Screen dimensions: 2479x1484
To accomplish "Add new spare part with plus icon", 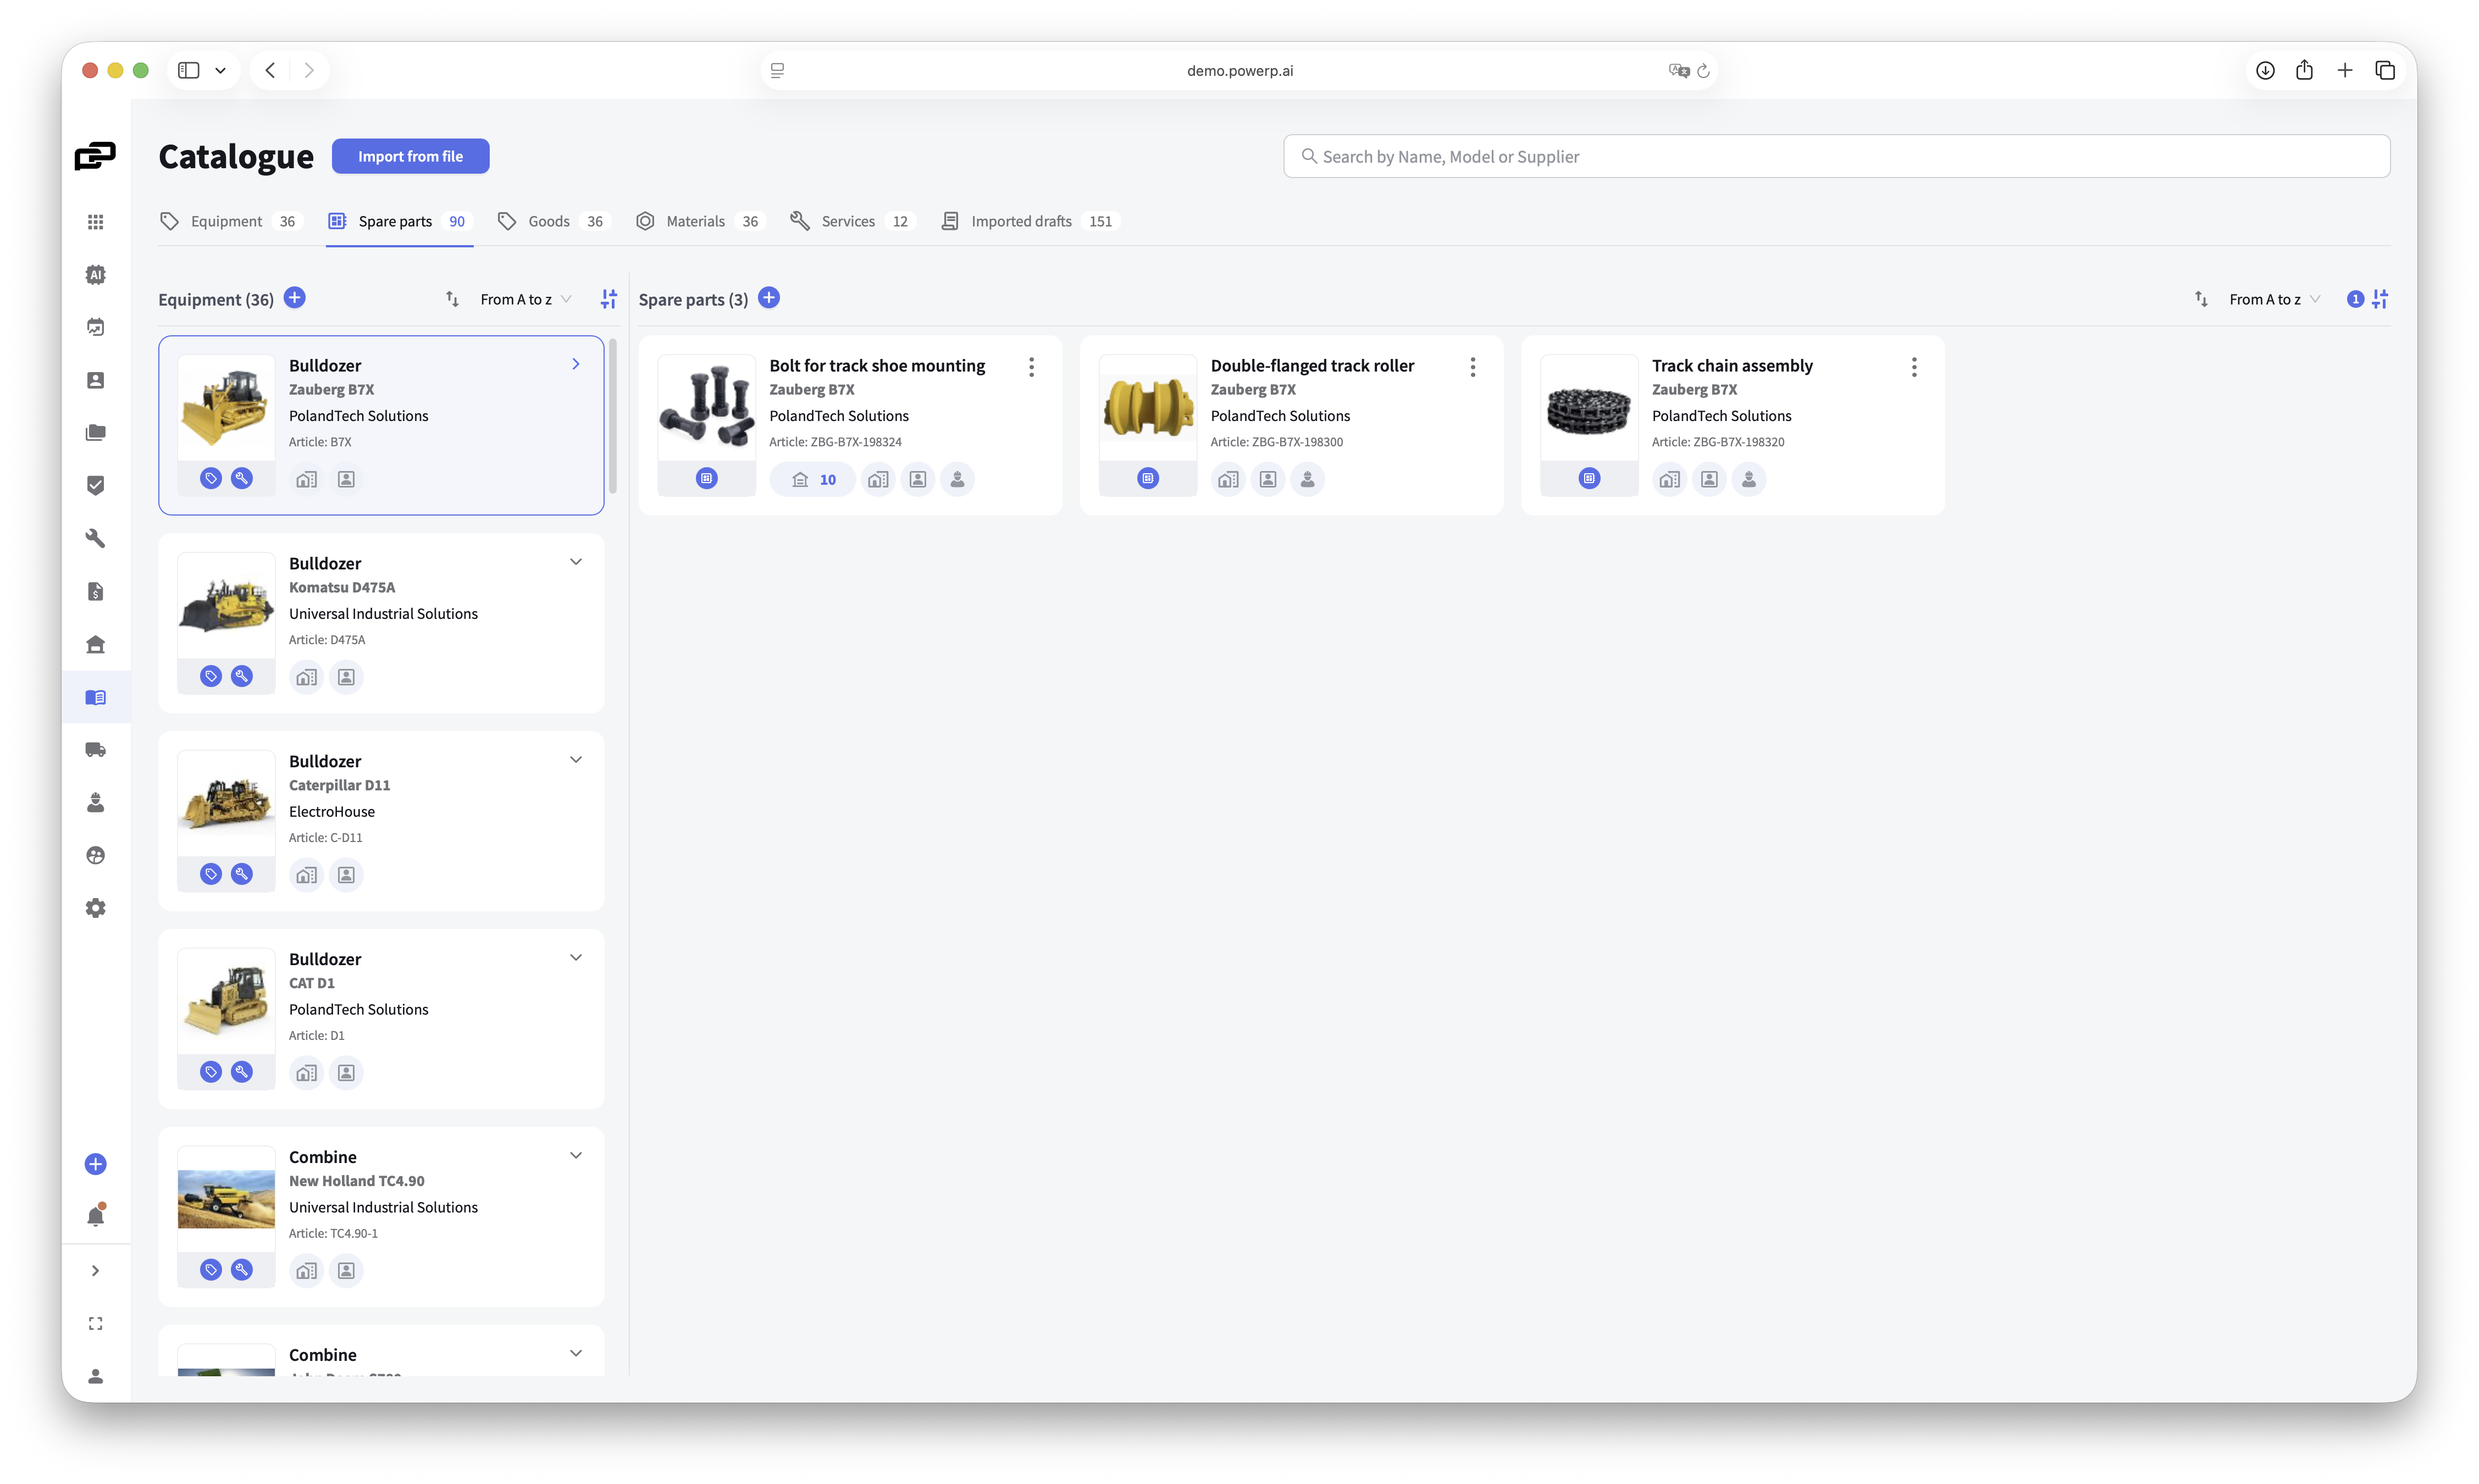I will click(x=769, y=298).
